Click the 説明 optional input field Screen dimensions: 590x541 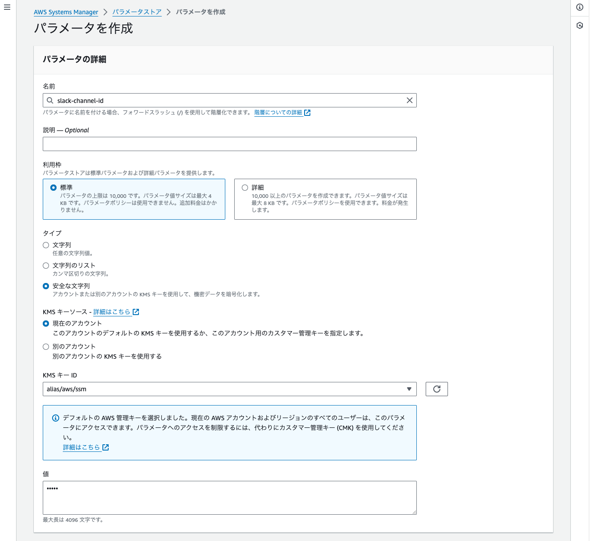230,144
